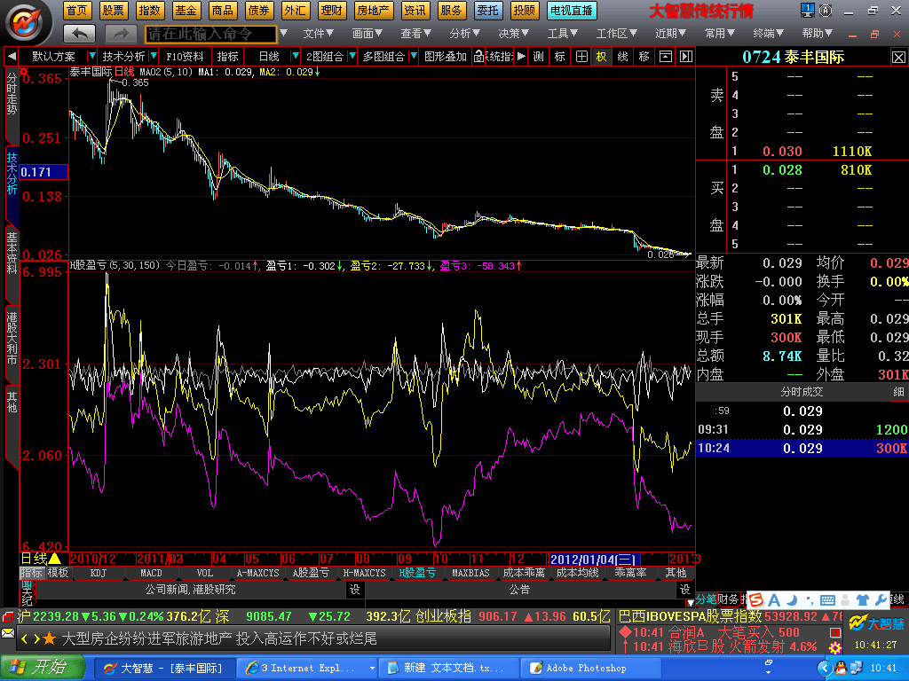Image resolution: width=909 pixels, height=681 pixels.
Task: Click the 设 button beside 公司新闻
Action: pyautogui.click(x=355, y=590)
